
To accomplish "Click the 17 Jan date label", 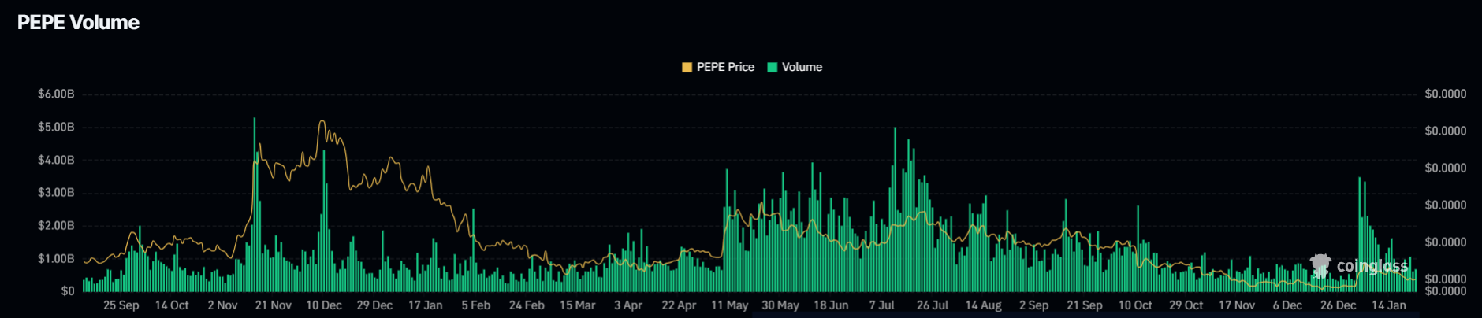I will (426, 305).
